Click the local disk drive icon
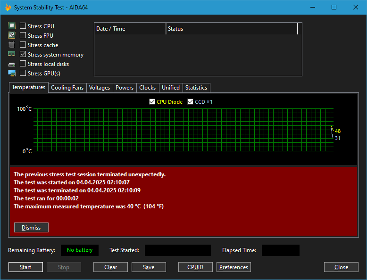The width and height of the screenshot is (367, 280). click(x=12, y=64)
